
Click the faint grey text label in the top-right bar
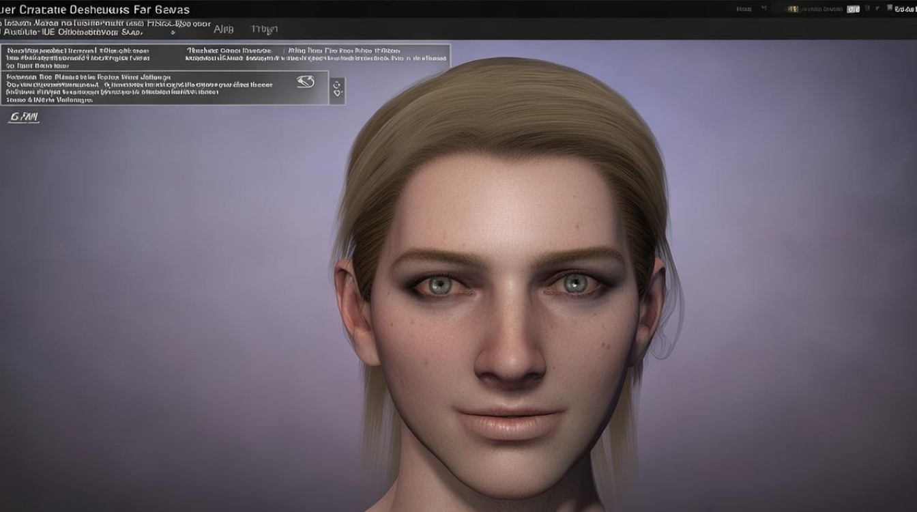coord(822,10)
